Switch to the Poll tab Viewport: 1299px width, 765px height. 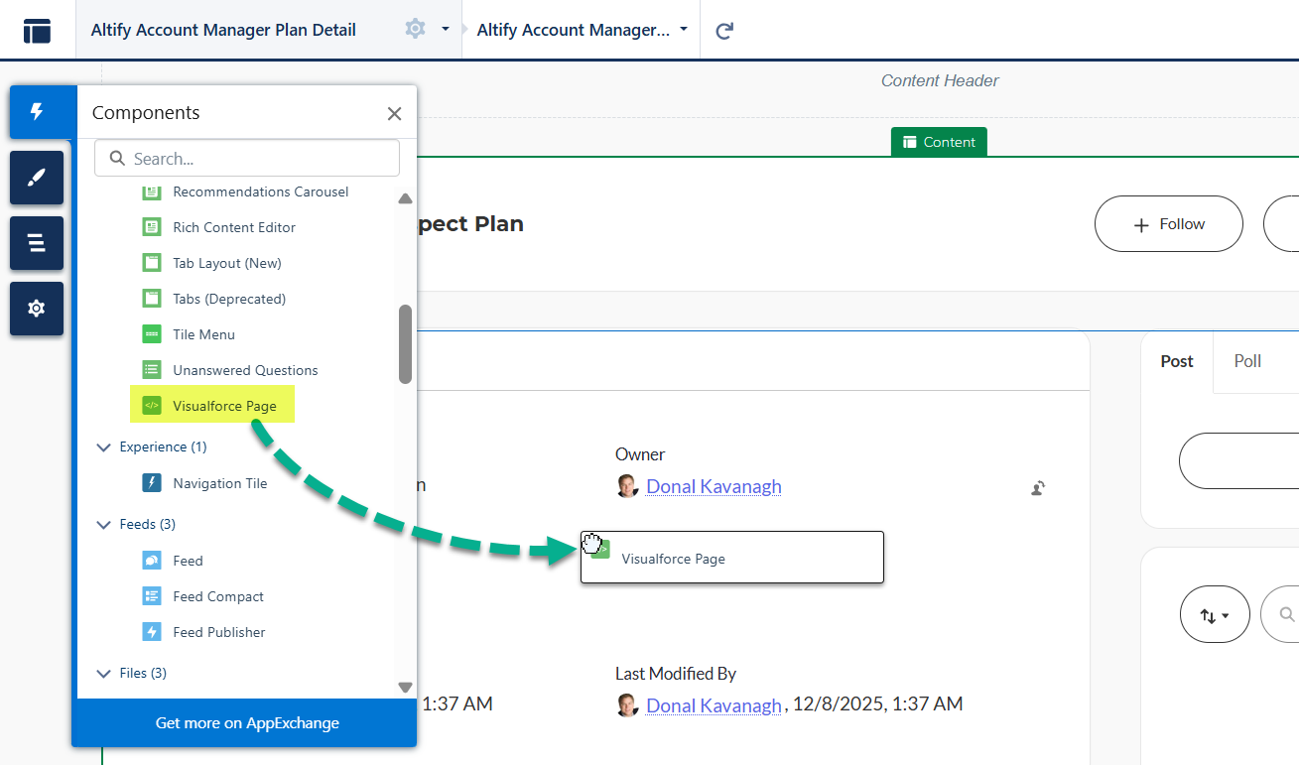[1247, 361]
